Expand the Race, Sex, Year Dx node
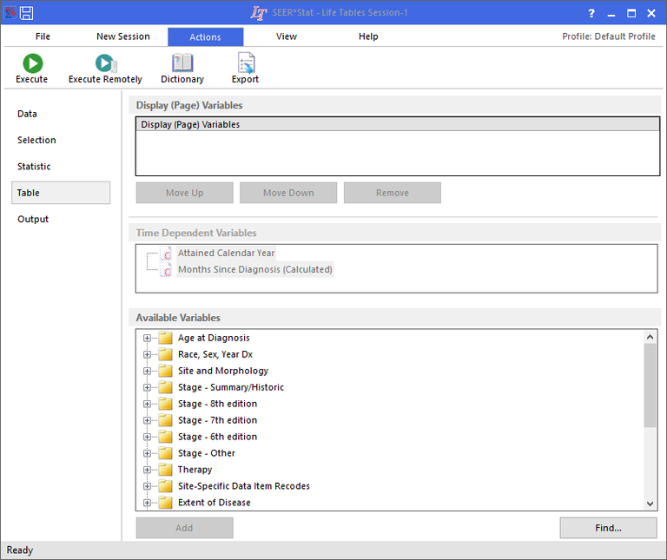The height and width of the screenshot is (560, 667). pyautogui.click(x=147, y=355)
